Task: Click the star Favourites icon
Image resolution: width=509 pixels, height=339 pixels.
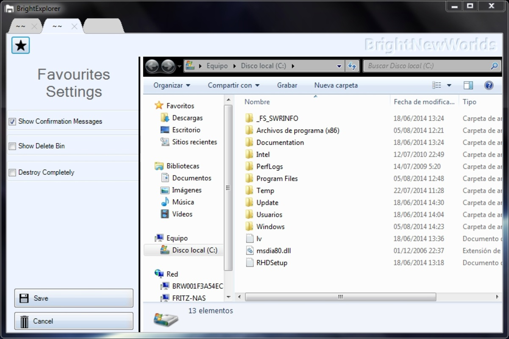Action: (x=20, y=45)
